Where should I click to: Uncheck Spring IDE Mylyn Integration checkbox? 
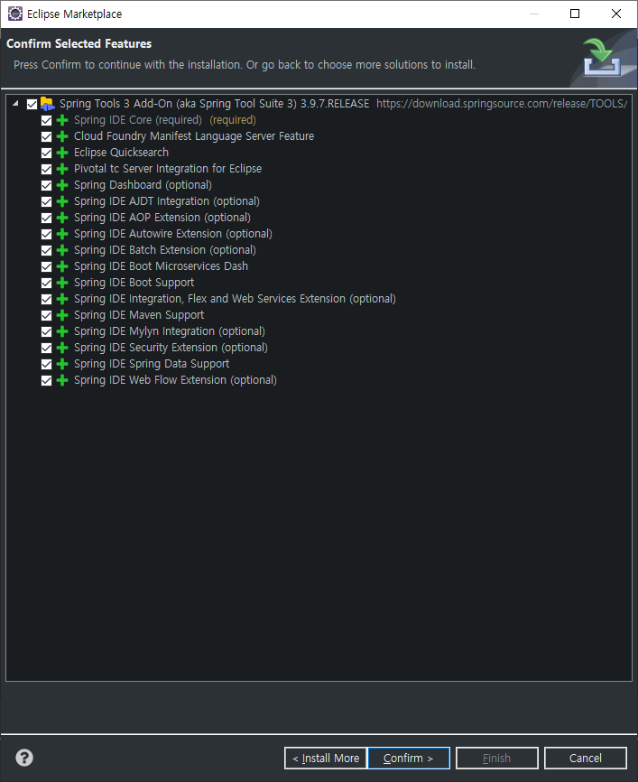(x=46, y=331)
